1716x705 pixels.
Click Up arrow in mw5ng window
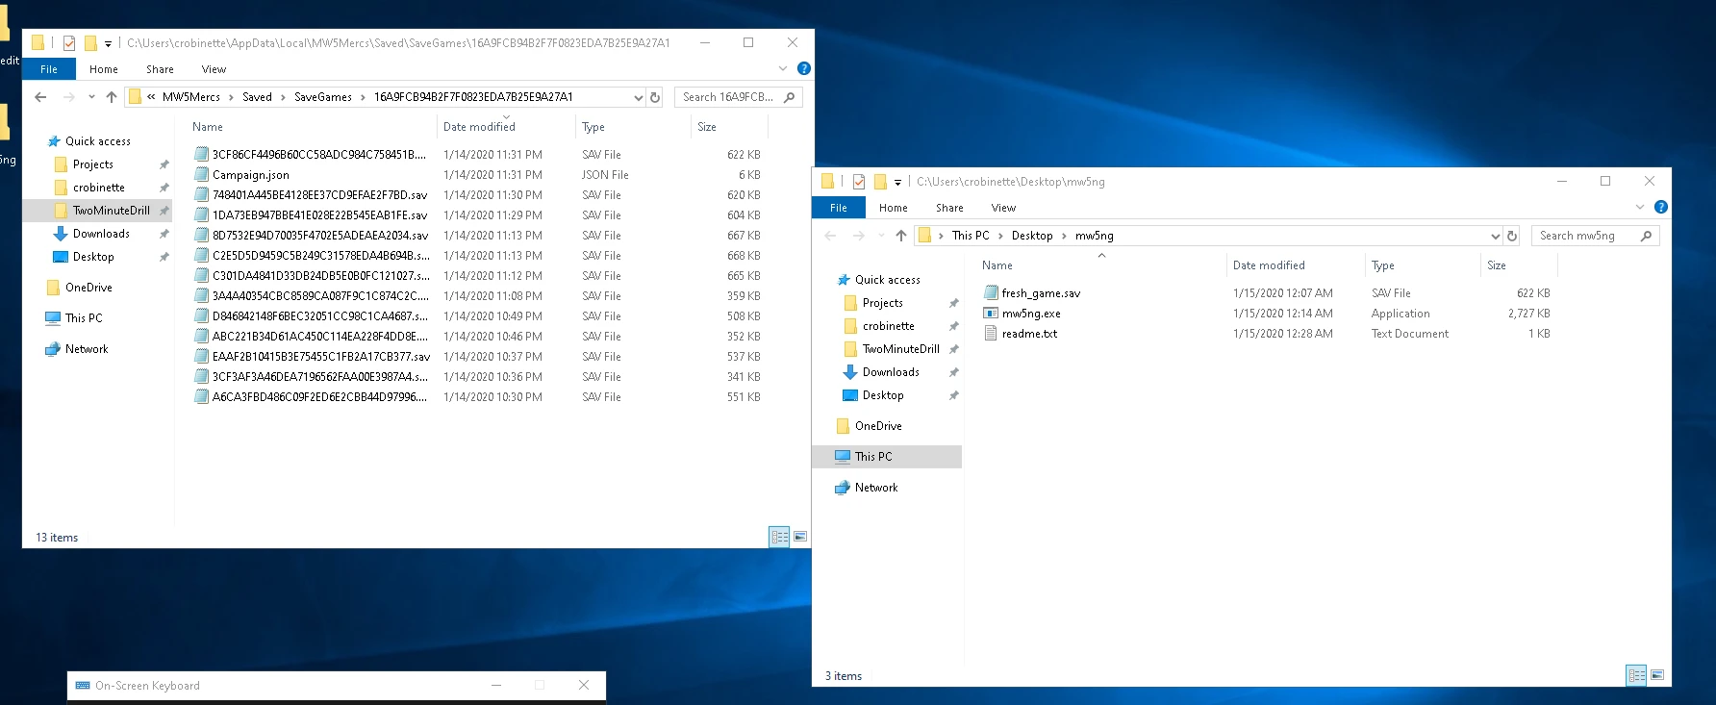pos(901,236)
